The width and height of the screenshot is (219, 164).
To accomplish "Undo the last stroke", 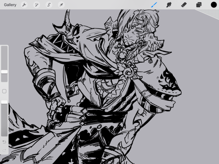I will pyautogui.click(x=4, y=142).
